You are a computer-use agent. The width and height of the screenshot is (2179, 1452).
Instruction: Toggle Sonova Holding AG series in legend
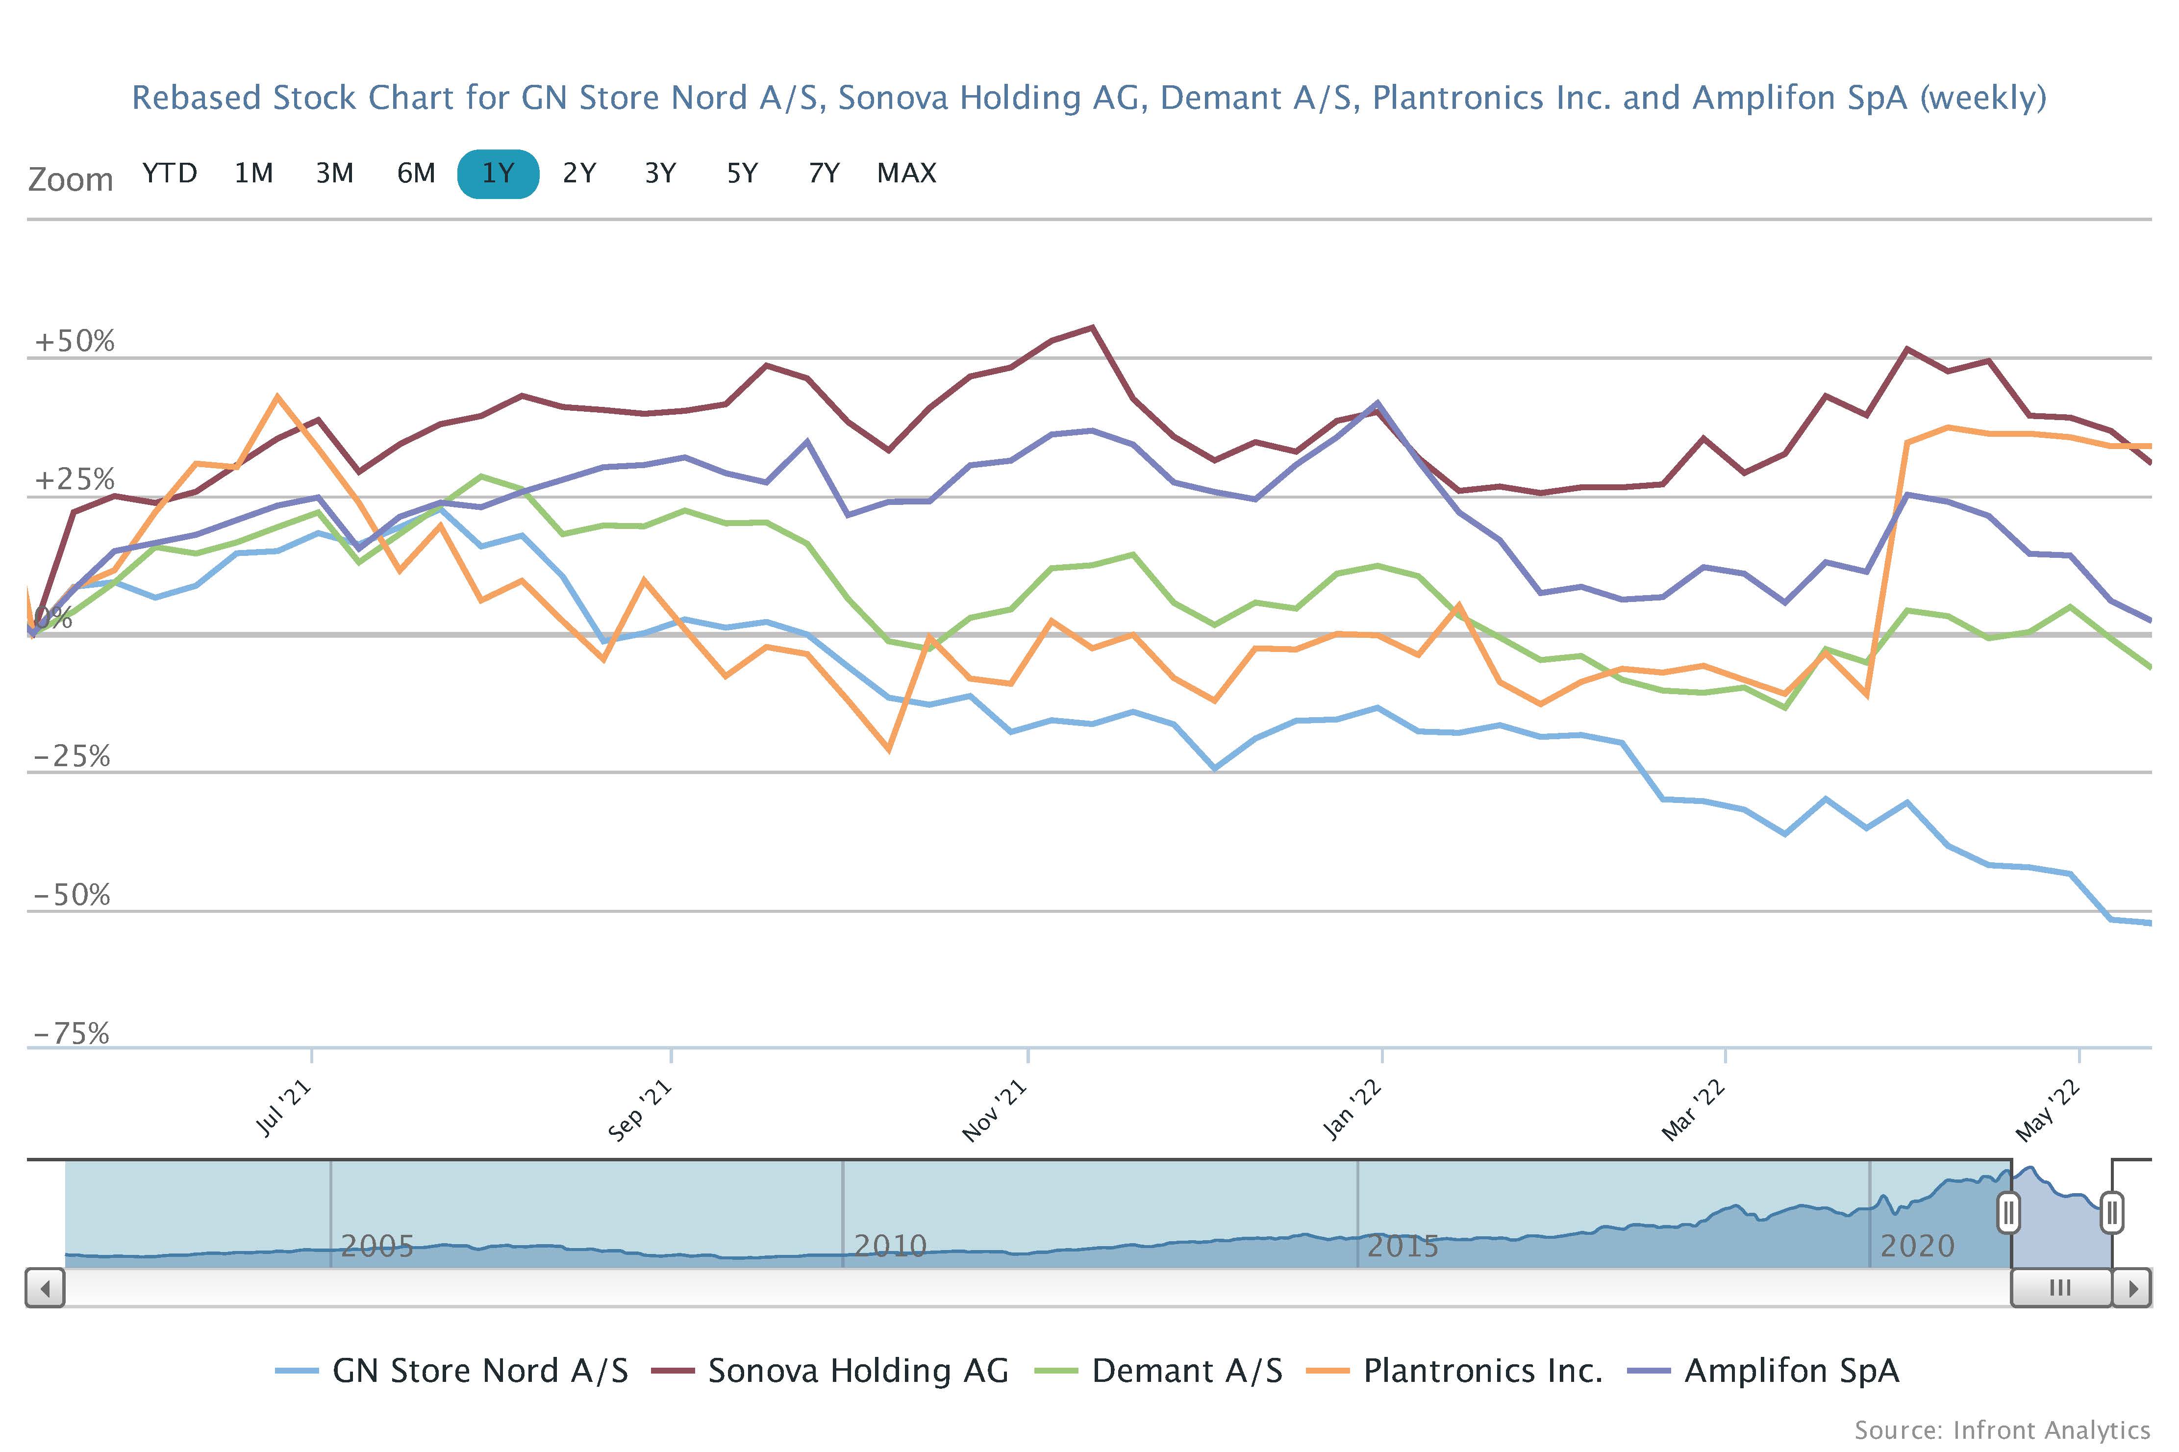(830, 1372)
